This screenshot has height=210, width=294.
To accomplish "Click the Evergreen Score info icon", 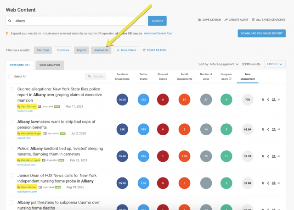I will point(230,78).
